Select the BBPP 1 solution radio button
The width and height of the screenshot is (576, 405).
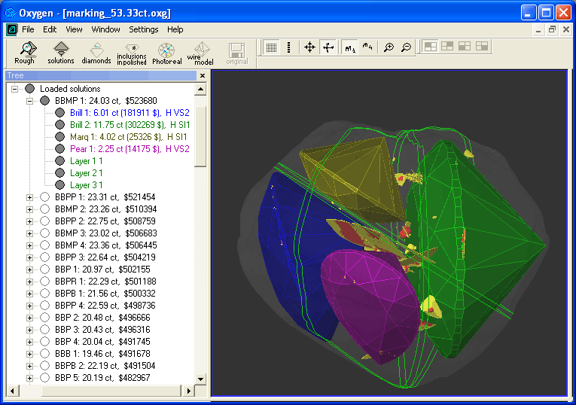pos(45,197)
